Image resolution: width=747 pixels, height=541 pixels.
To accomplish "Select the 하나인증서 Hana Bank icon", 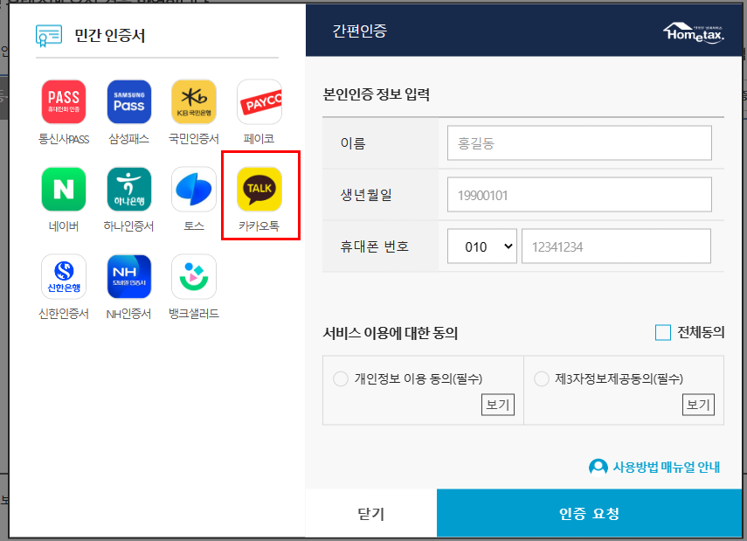I will 128,190.
